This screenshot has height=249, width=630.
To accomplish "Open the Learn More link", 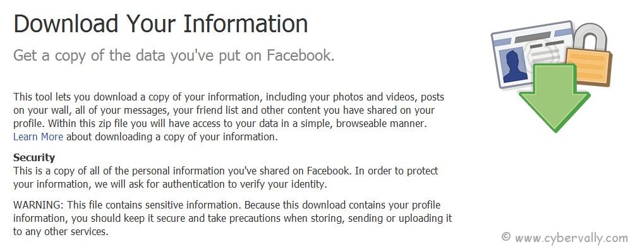I will click(38, 137).
